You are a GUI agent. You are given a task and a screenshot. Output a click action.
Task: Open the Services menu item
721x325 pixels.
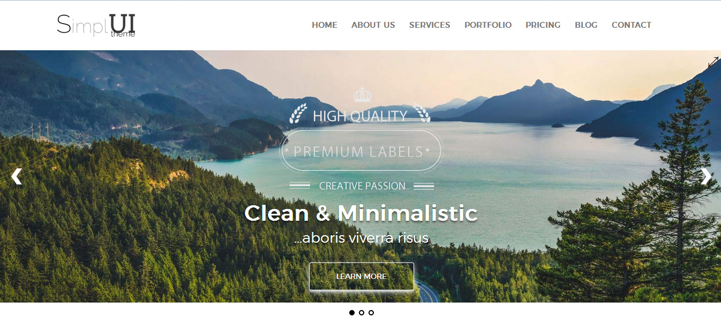click(430, 25)
